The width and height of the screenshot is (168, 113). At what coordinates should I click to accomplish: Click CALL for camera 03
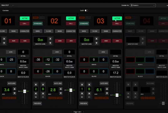[x=117, y=24]
